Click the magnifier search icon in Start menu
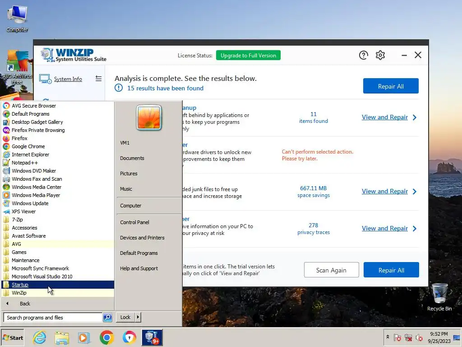 point(107,318)
